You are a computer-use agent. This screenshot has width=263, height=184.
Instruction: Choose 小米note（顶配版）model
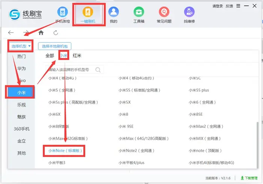pos(205,151)
